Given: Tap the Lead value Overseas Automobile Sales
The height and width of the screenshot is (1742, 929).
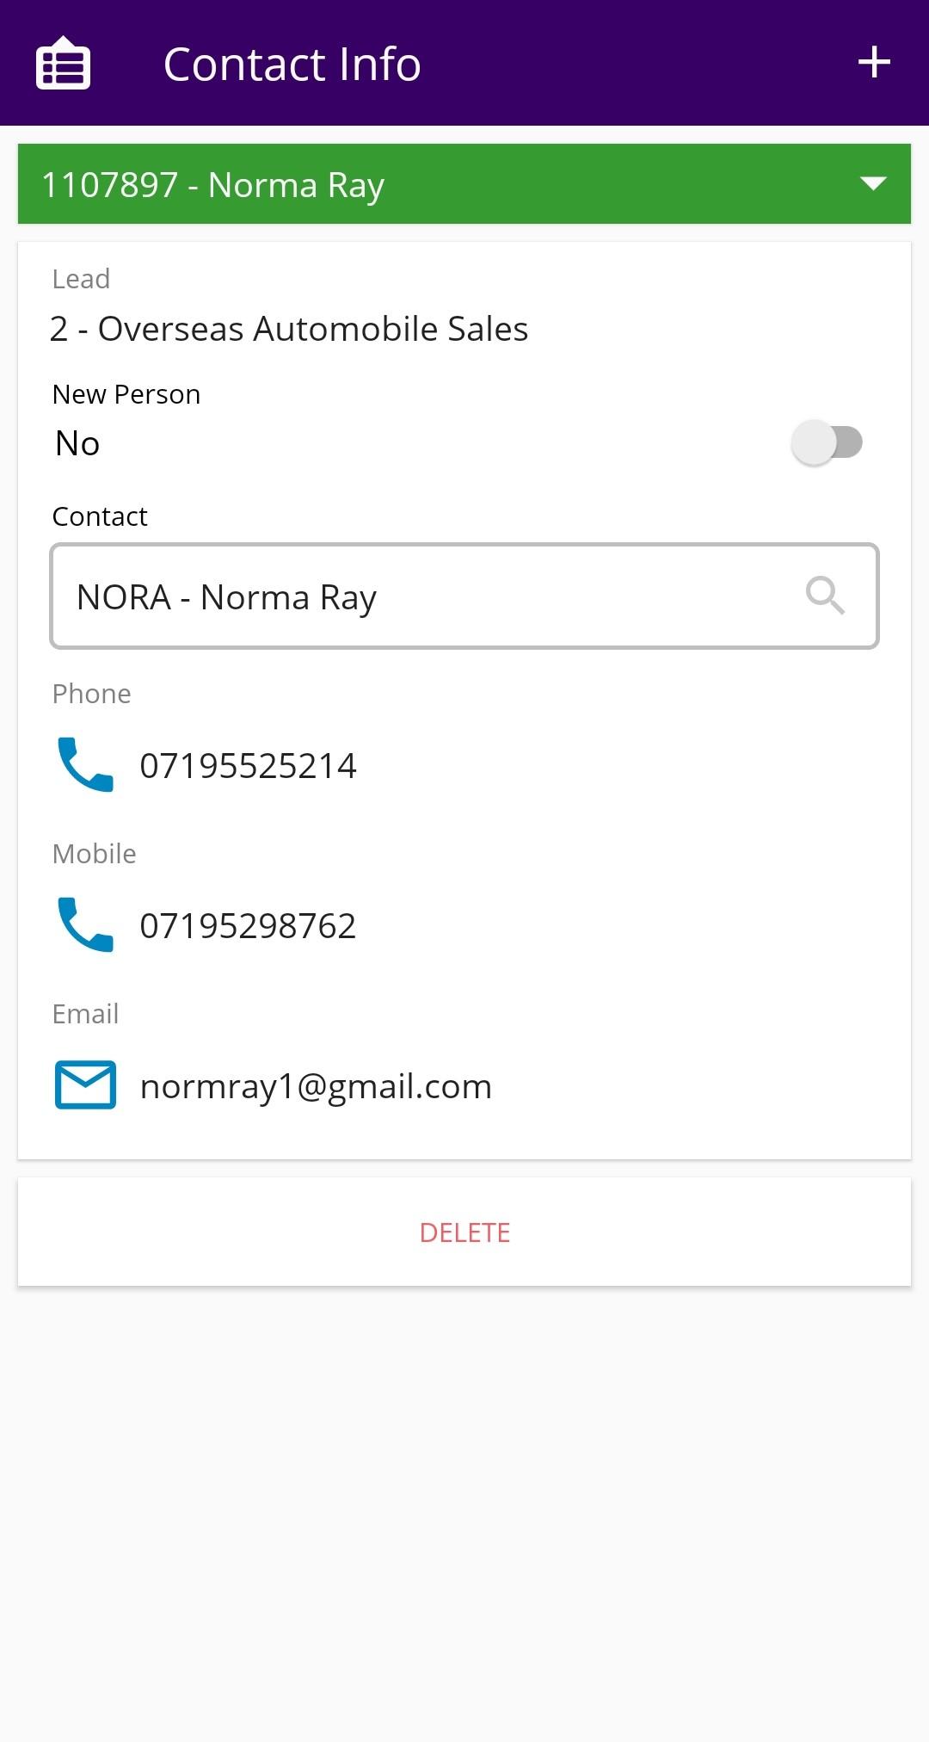Looking at the screenshot, I should 289,329.
